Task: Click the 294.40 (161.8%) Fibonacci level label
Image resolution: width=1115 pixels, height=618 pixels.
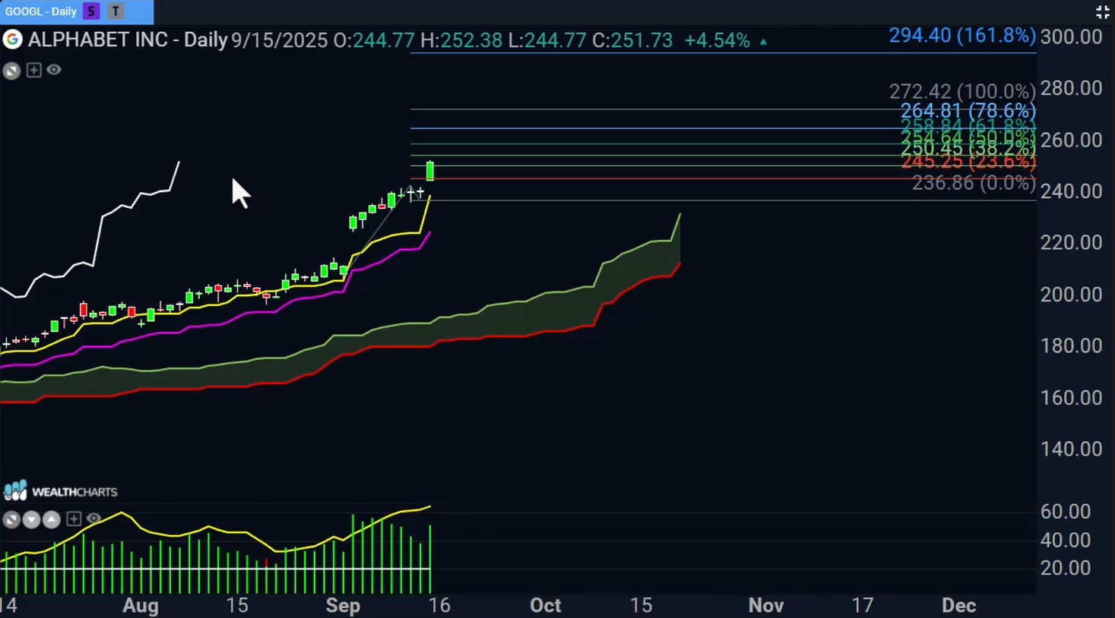Action: pyautogui.click(x=961, y=36)
